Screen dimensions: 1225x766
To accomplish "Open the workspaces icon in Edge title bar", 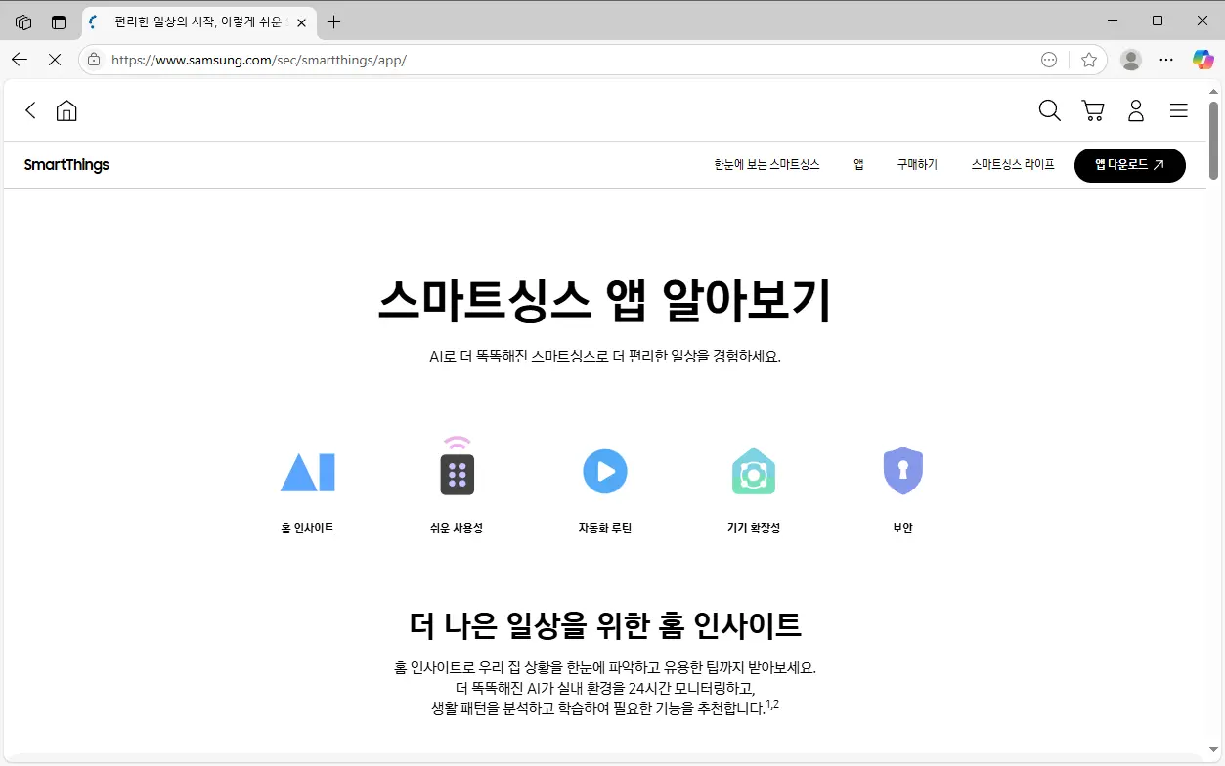I will tap(23, 21).
